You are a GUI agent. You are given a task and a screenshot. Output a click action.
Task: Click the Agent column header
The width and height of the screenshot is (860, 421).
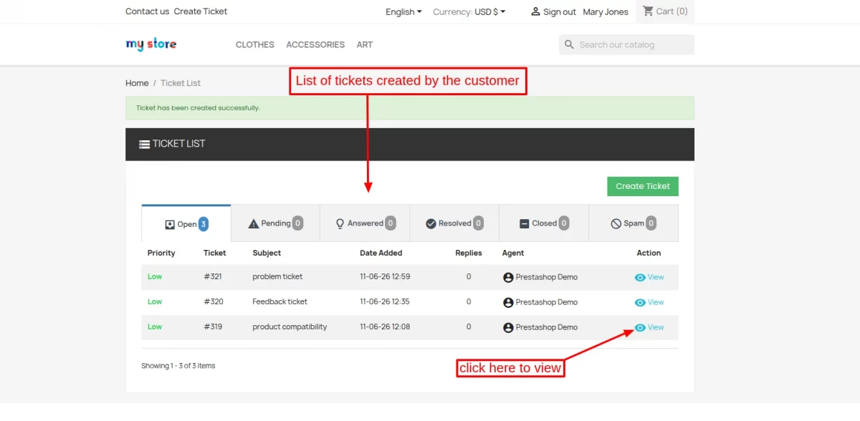pyautogui.click(x=513, y=253)
